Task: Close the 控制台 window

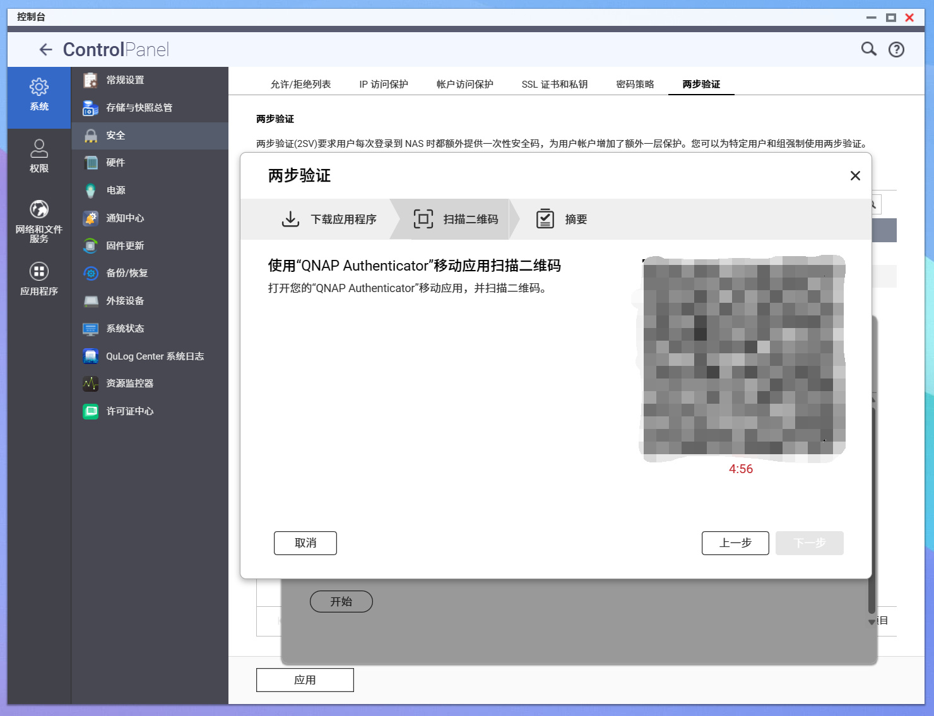Action: [909, 18]
